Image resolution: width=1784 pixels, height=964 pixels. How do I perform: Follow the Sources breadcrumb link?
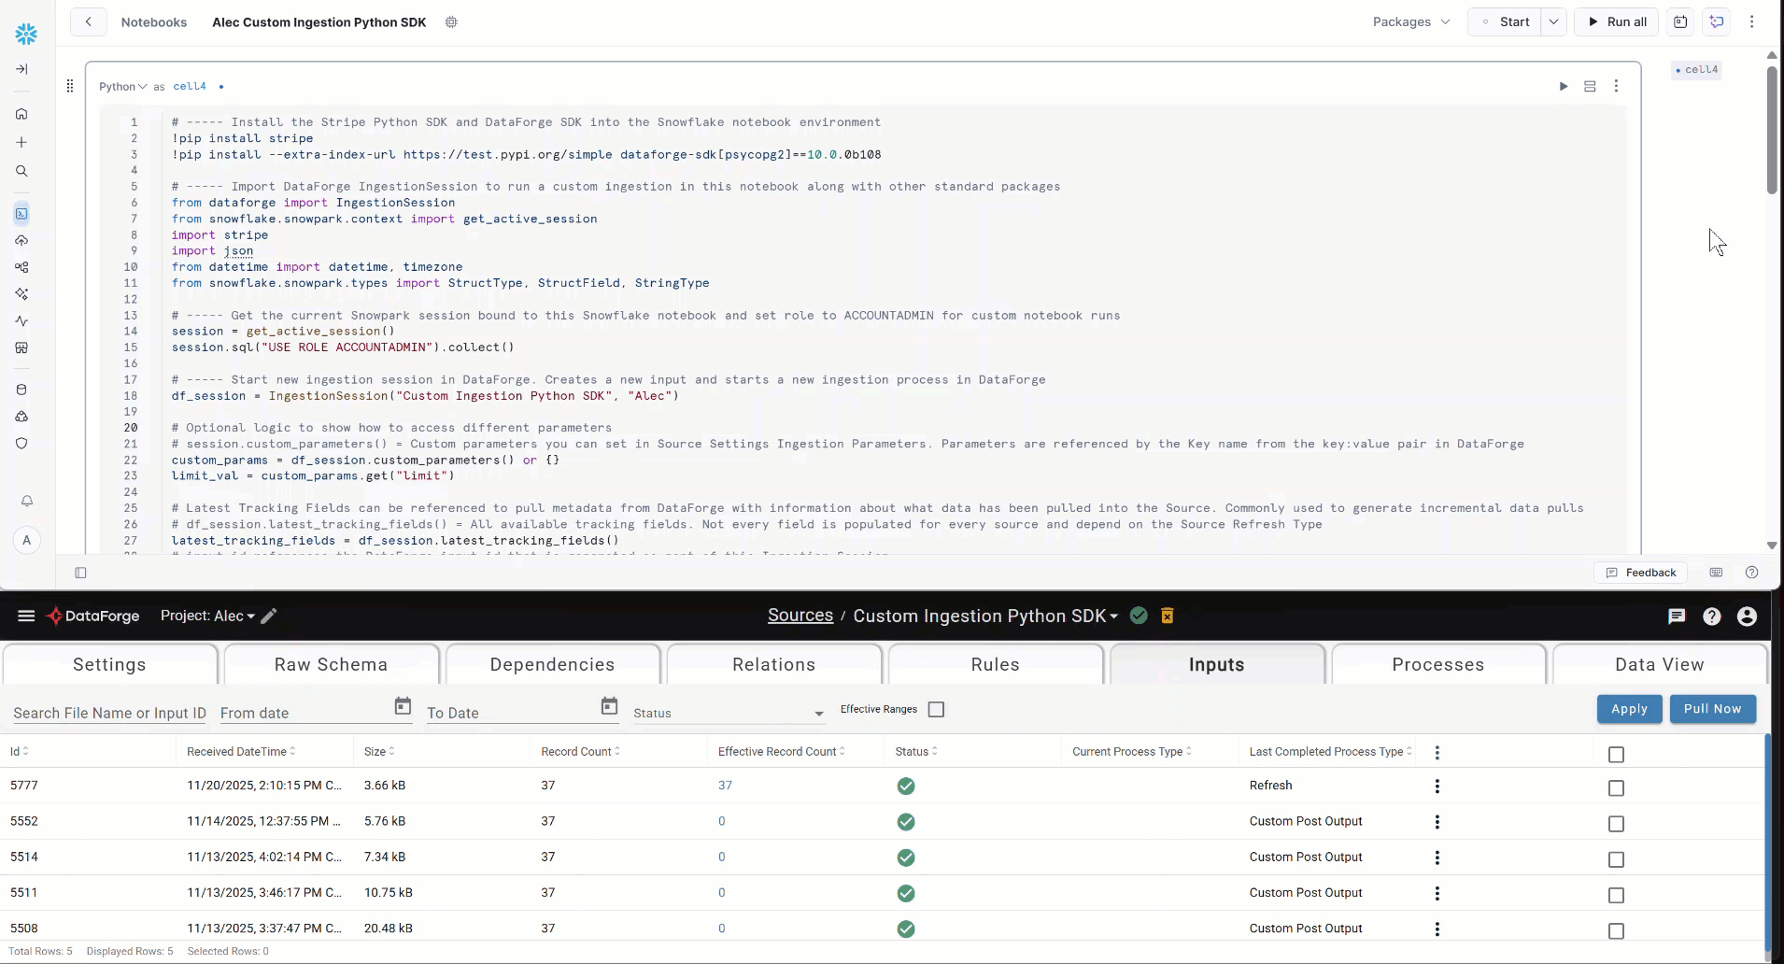coord(800,616)
